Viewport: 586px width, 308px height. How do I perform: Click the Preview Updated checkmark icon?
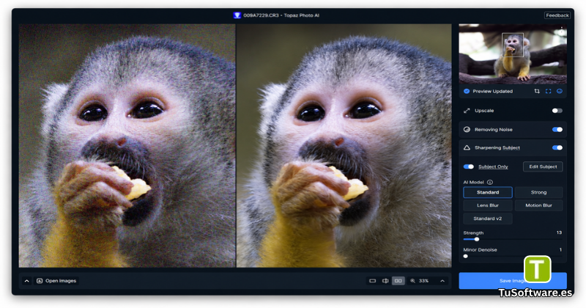point(467,92)
